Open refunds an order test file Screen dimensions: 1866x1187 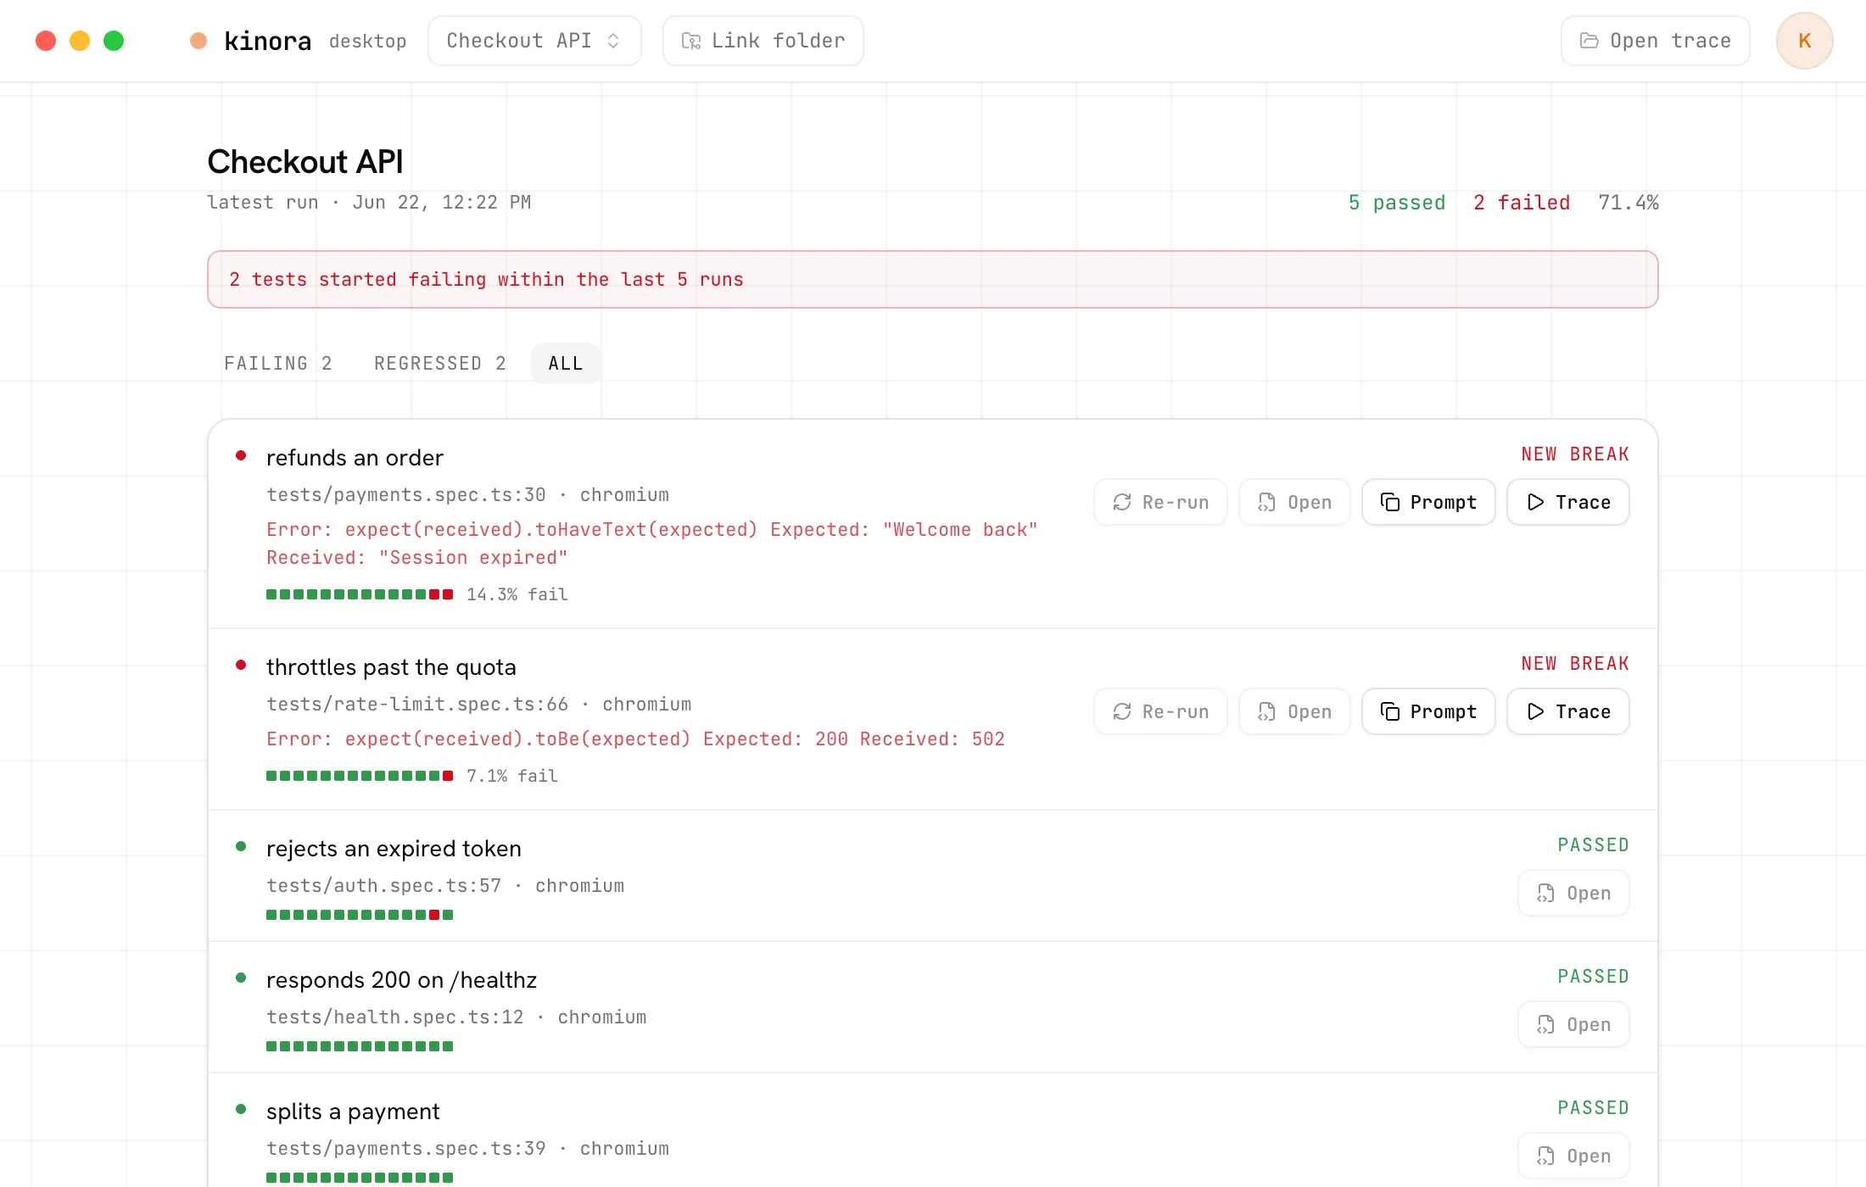click(x=1294, y=502)
